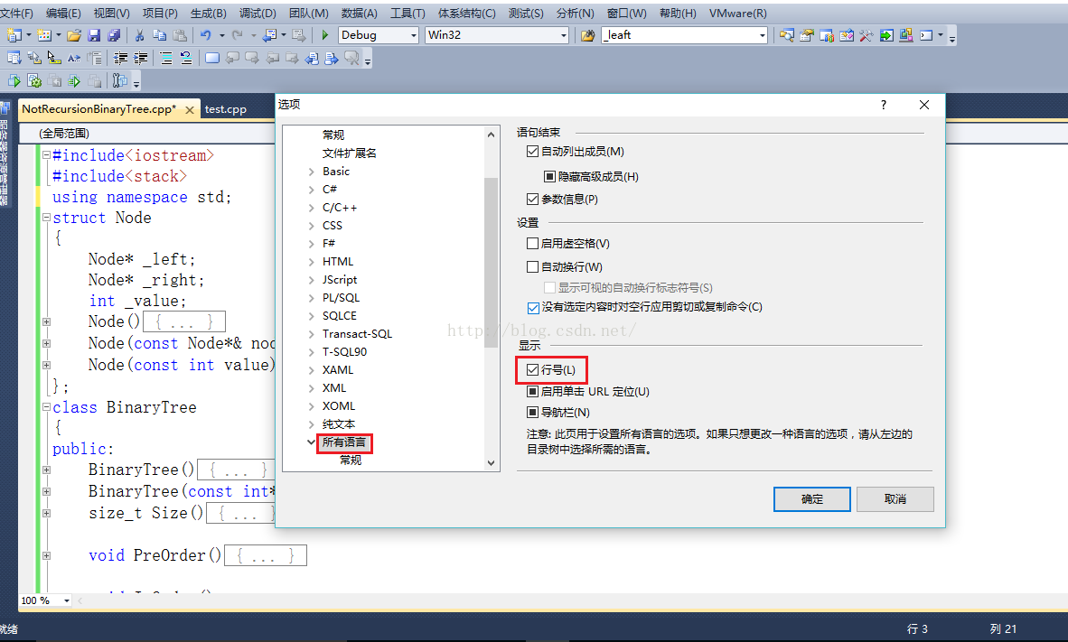This screenshot has height=642, width=1068.
Task: Save the current file with floppy icon
Action: click(94, 35)
